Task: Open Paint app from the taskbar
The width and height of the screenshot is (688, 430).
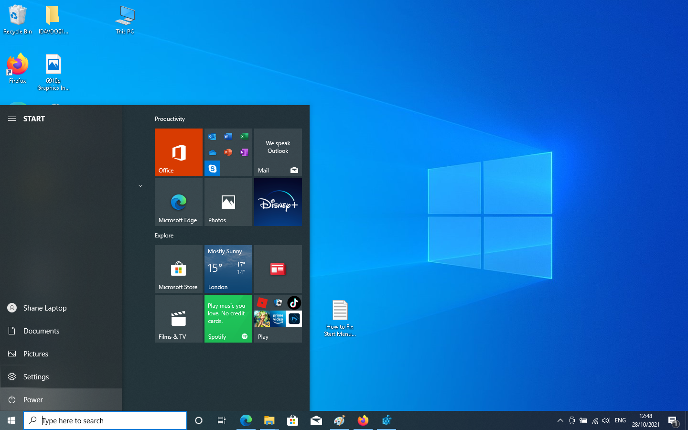Action: pyautogui.click(x=339, y=420)
